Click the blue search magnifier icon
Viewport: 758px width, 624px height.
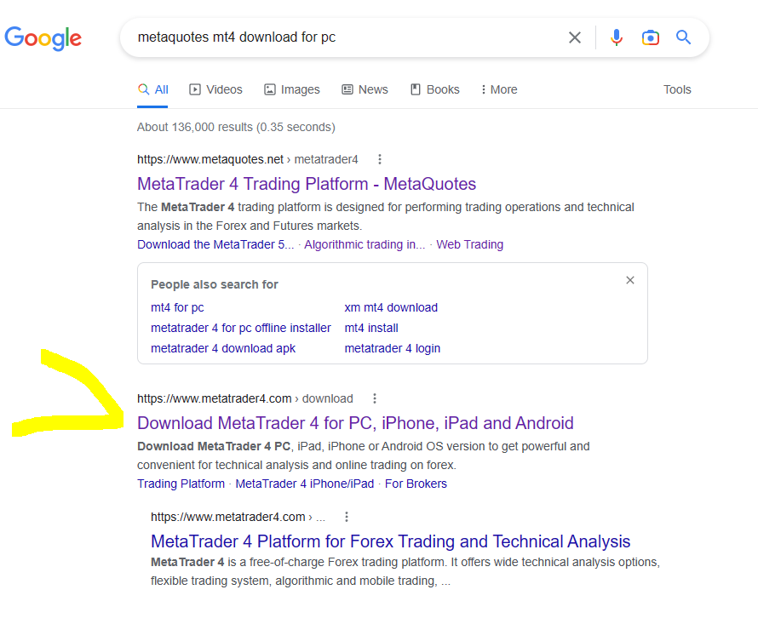coord(683,37)
